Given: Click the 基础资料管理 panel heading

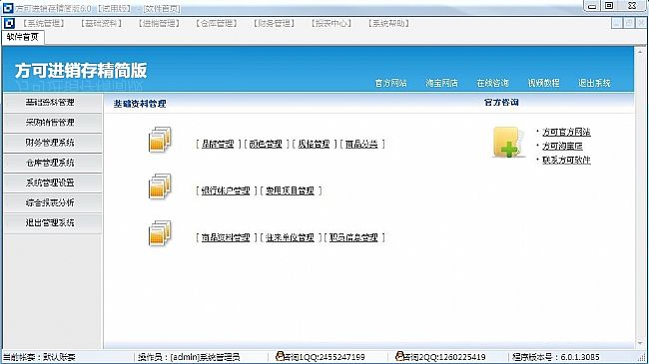Looking at the screenshot, I should [x=140, y=104].
